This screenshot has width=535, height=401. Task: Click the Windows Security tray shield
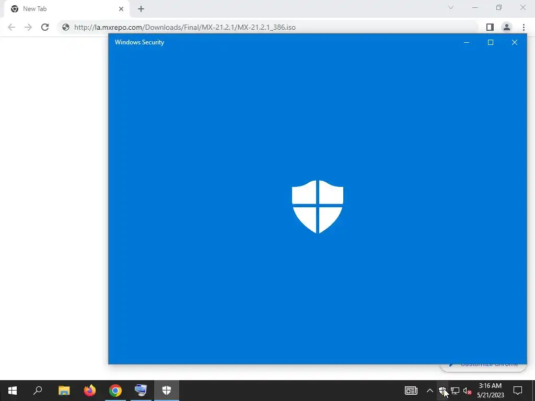point(442,391)
